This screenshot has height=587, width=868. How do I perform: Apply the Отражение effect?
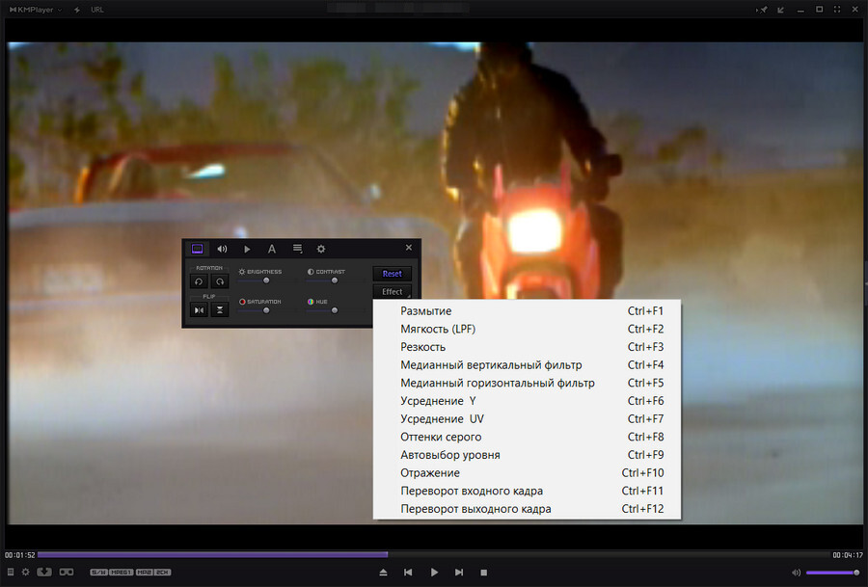pos(527,472)
